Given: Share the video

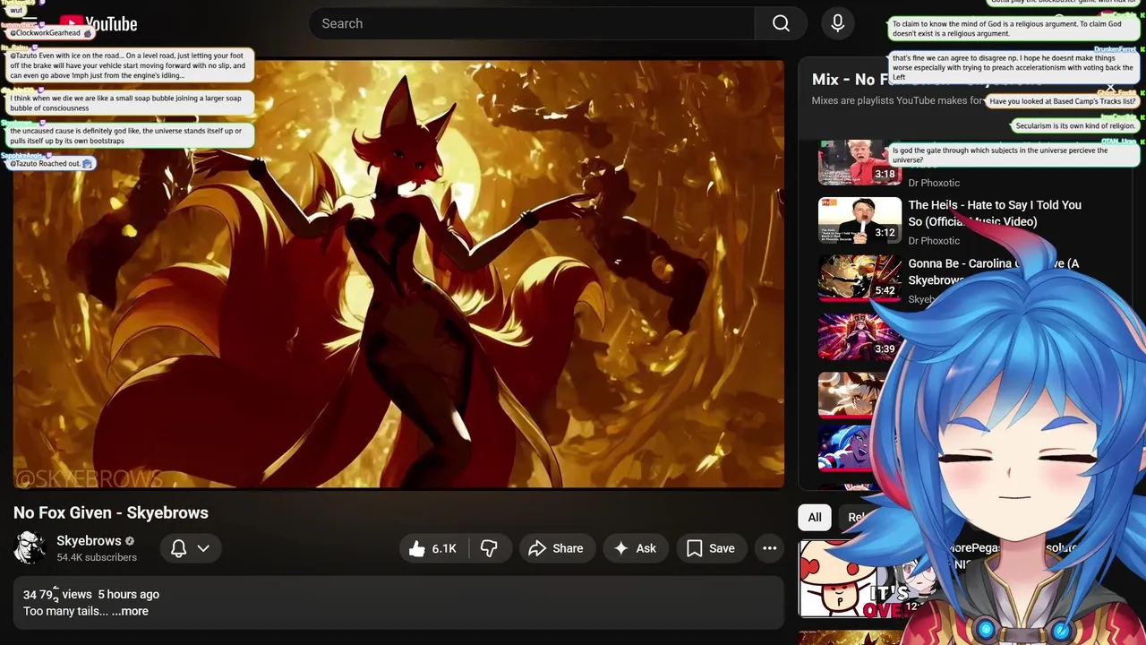Looking at the screenshot, I should (x=556, y=548).
